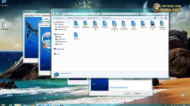Switch to Указатели tab in mouse properties
Viewport: 190px width, 106px height.
38,15
